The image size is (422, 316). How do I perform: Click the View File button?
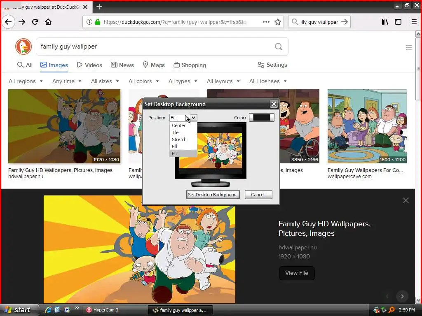tap(297, 273)
